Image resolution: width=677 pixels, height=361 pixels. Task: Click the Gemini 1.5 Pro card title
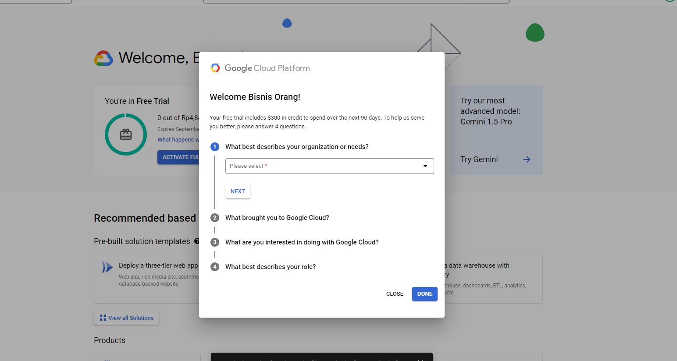click(490, 111)
